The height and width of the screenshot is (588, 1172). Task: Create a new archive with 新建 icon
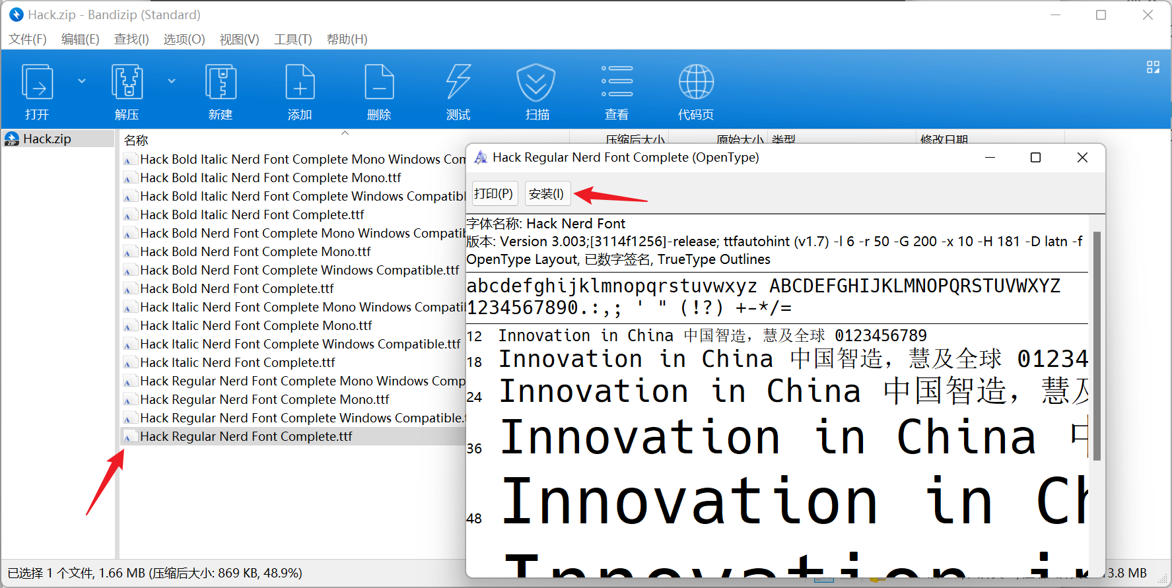(221, 91)
